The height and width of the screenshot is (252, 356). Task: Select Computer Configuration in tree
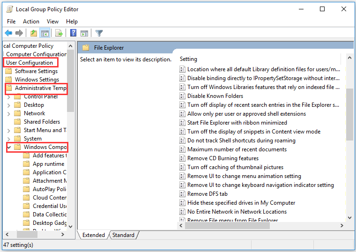point(37,54)
